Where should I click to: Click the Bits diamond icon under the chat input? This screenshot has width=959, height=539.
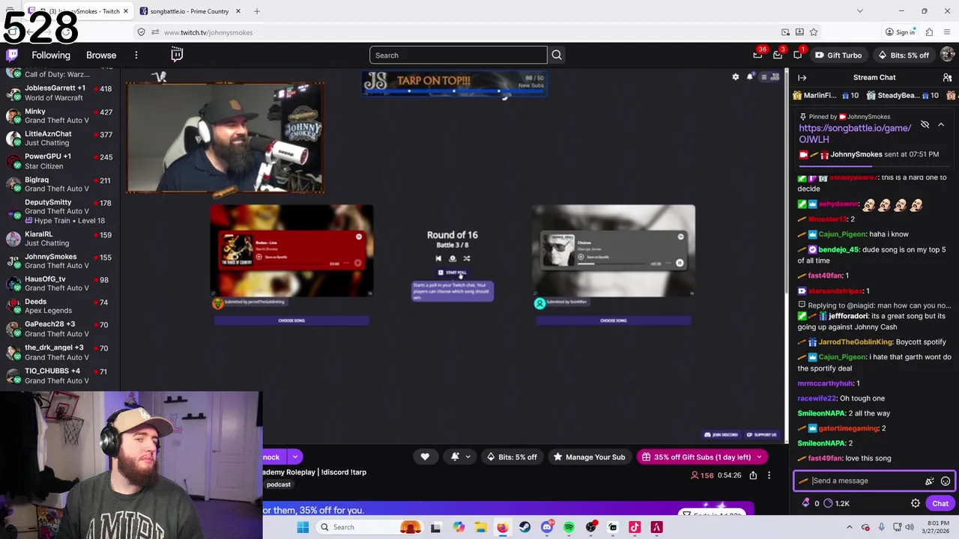[806, 504]
